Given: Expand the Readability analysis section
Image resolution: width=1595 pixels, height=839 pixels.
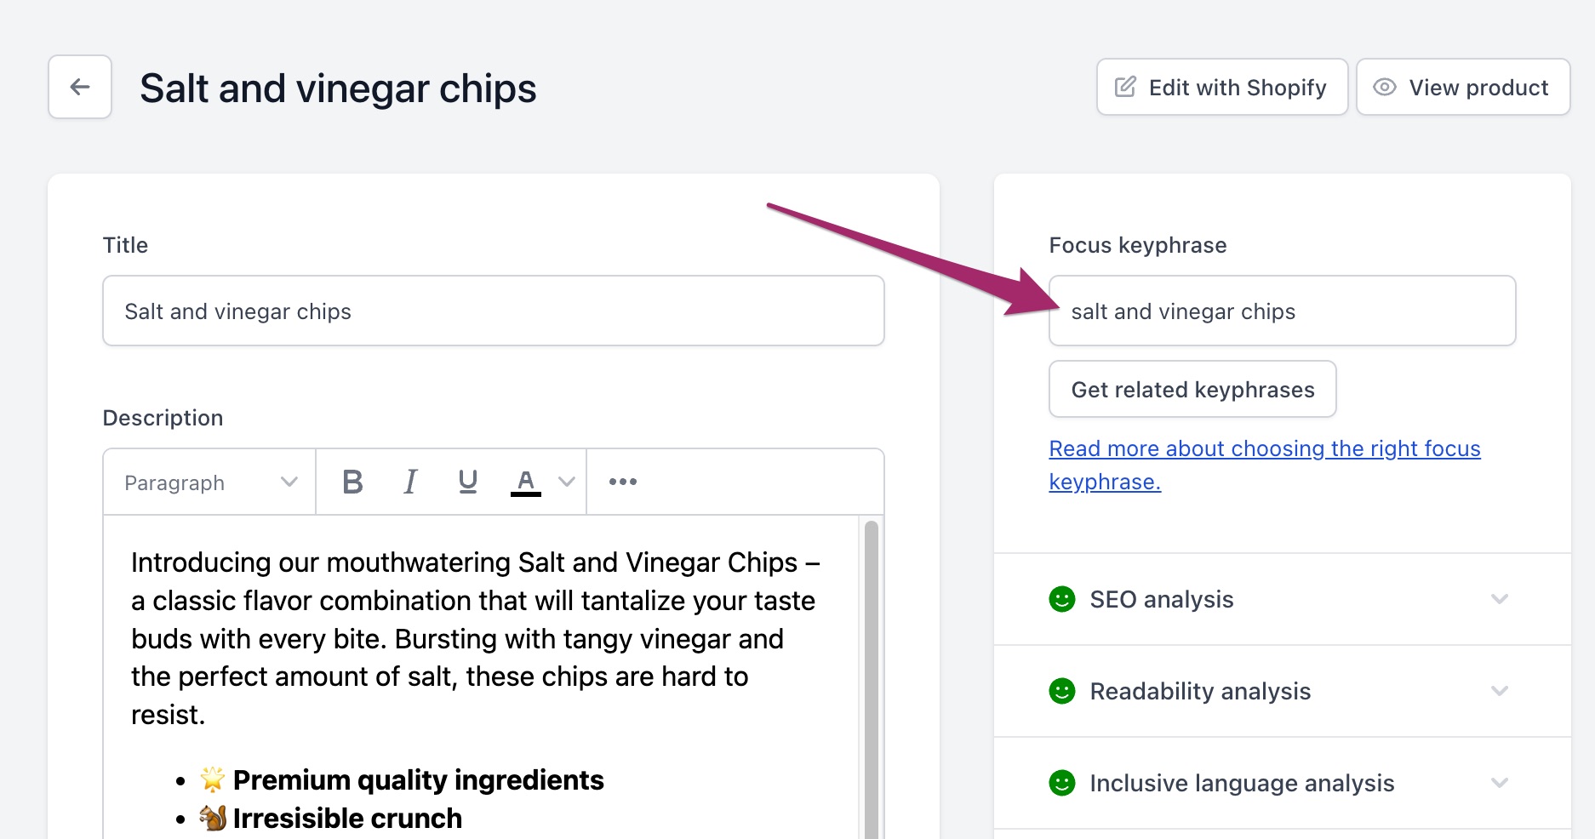Looking at the screenshot, I should (1498, 691).
